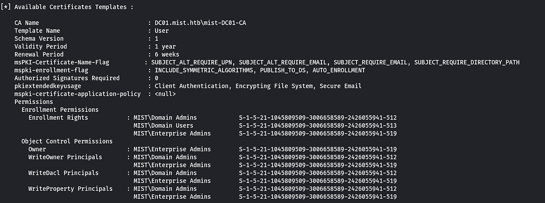
Task: Click the SUBJECT_REQUIRE_DIRECTORY_PATH flag
Action: pyautogui.click(x=467, y=62)
